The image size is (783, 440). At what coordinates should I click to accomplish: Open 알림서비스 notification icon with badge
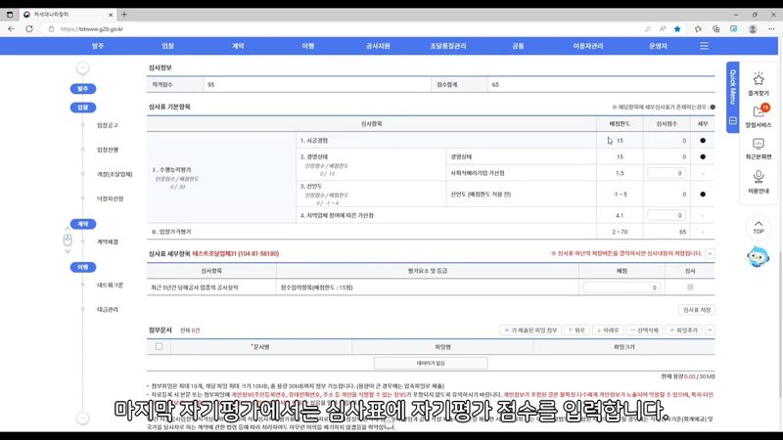point(758,115)
